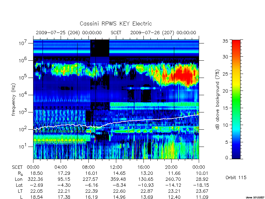Click the plot title "Cassini RPWS KEY Electric"
Screen dimensions: 265x199
tap(116, 24)
